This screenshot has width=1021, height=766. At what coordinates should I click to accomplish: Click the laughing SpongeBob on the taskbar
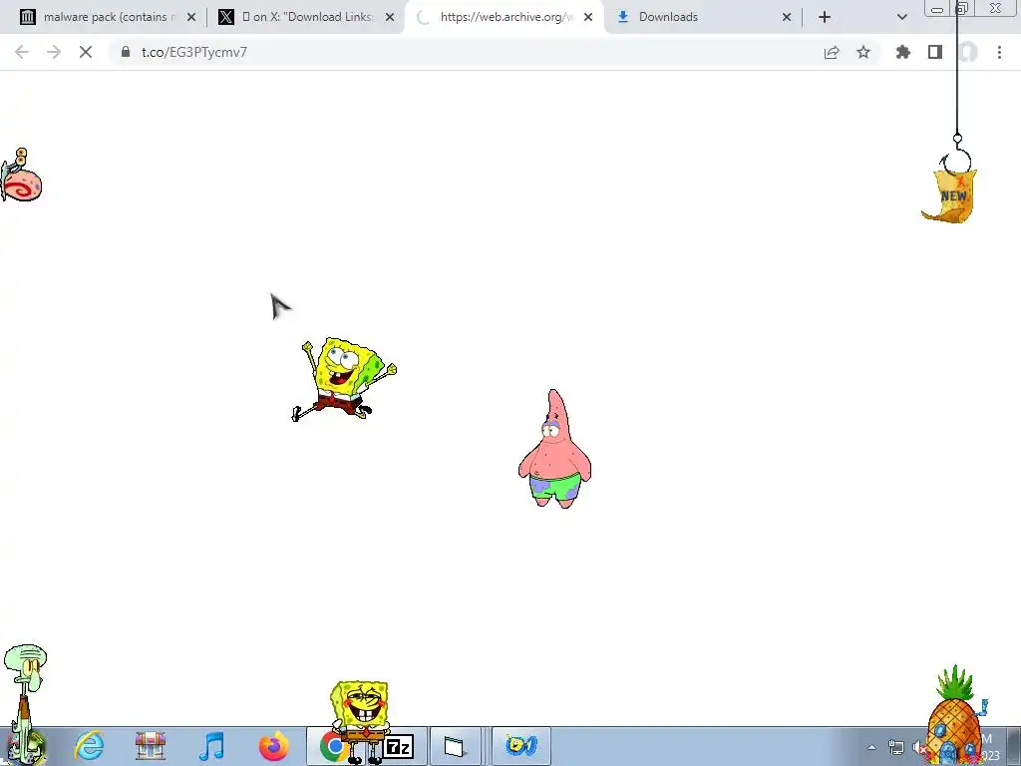(359, 722)
